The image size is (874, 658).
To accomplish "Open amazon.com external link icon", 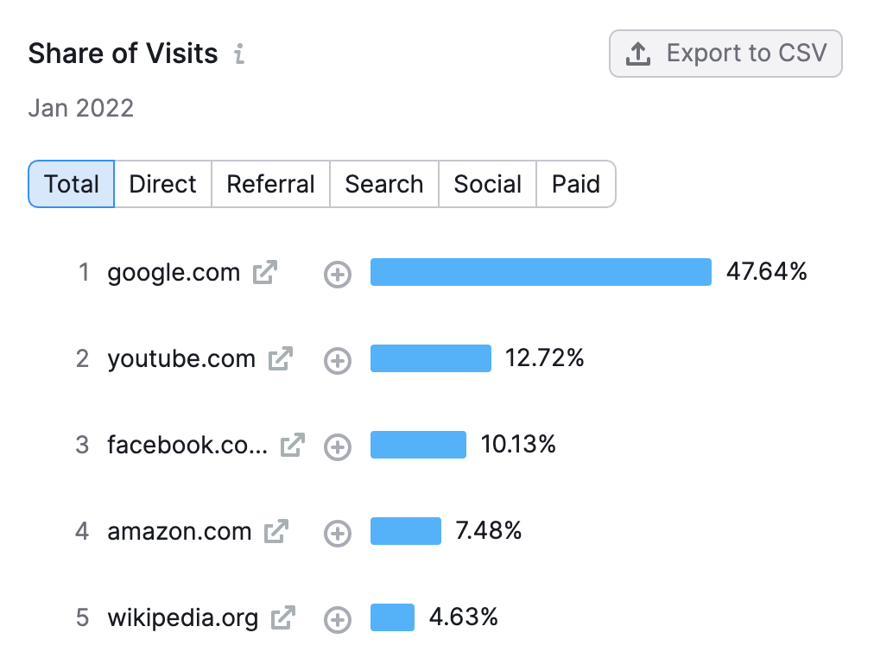I will tap(276, 532).
